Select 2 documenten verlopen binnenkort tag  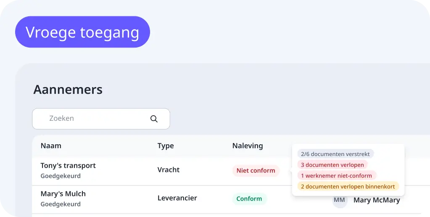click(348, 186)
